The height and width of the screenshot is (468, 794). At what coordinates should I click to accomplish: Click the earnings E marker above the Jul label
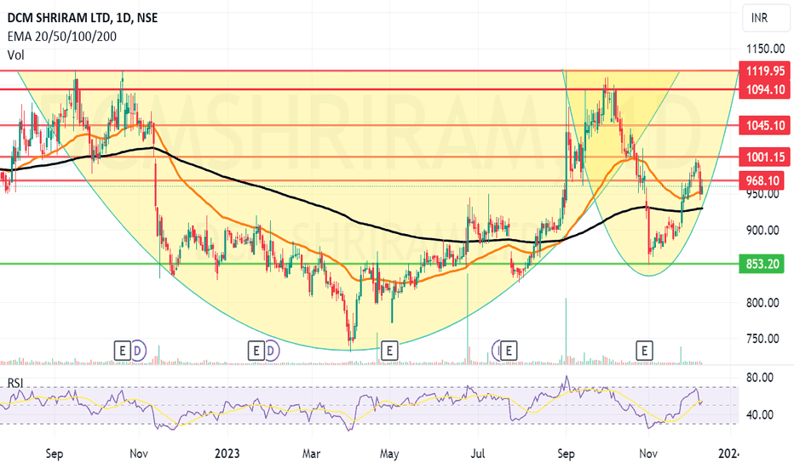(x=509, y=350)
